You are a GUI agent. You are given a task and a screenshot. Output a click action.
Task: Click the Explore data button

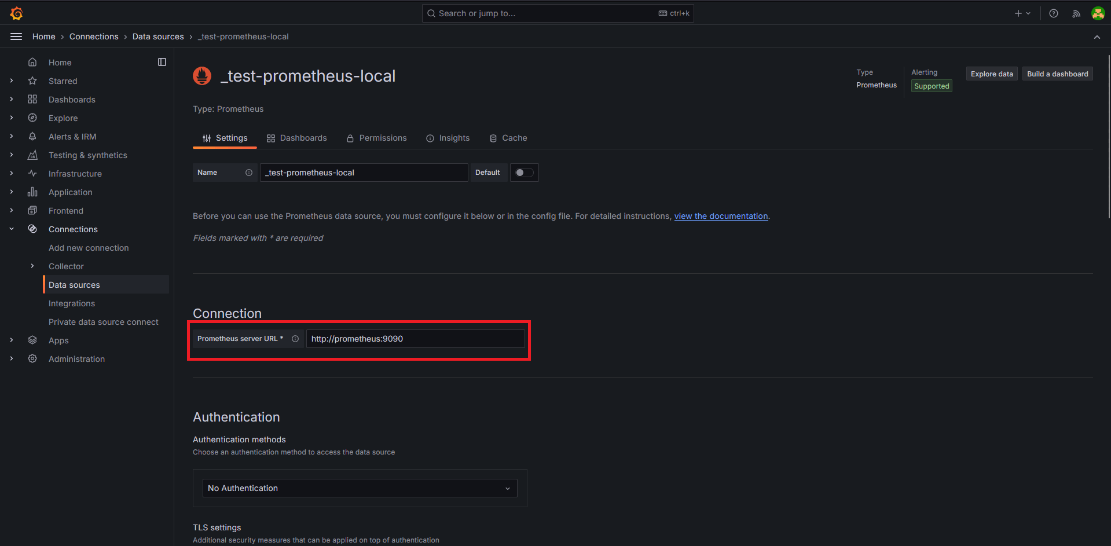tap(992, 74)
